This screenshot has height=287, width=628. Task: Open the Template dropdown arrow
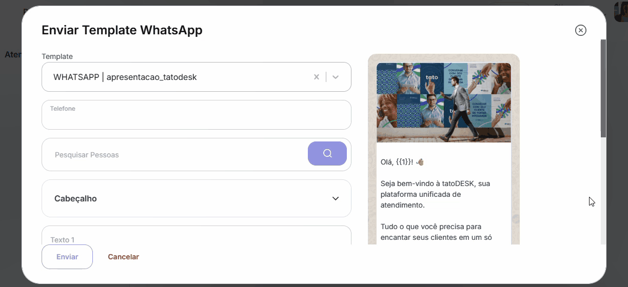tap(336, 77)
